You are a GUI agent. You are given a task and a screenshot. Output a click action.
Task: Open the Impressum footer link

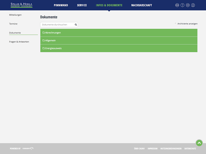(x=152, y=148)
